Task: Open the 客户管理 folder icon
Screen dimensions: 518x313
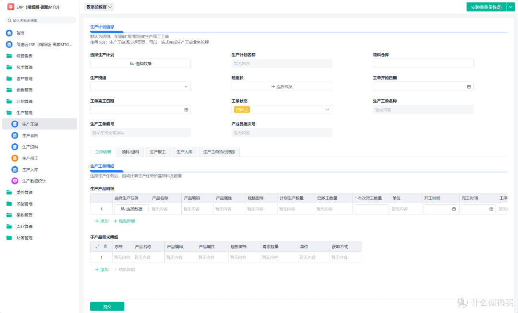Action: pyautogui.click(x=9, y=79)
